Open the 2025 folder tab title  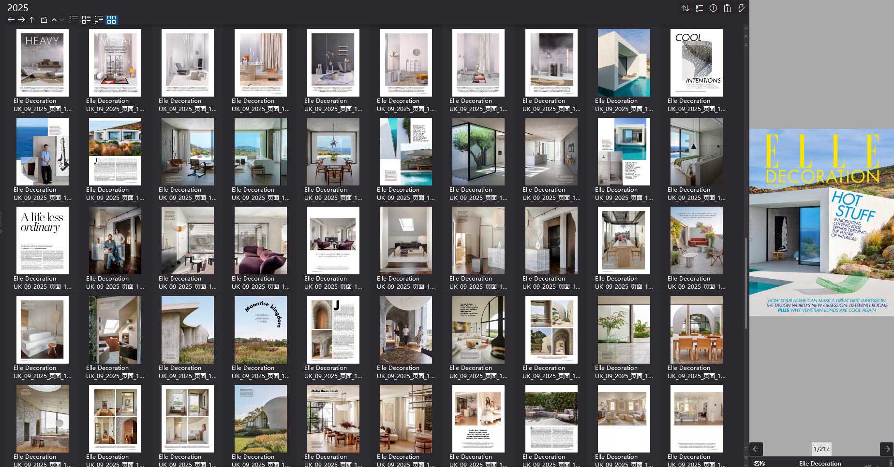pos(18,8)
